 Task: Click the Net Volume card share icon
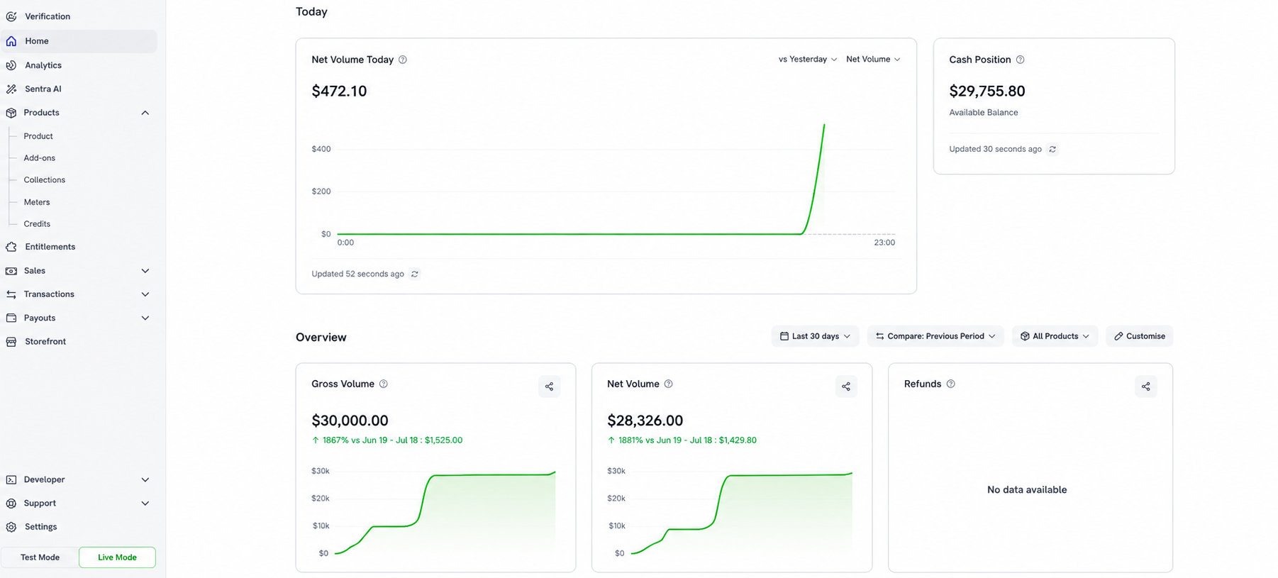[846, 387]
